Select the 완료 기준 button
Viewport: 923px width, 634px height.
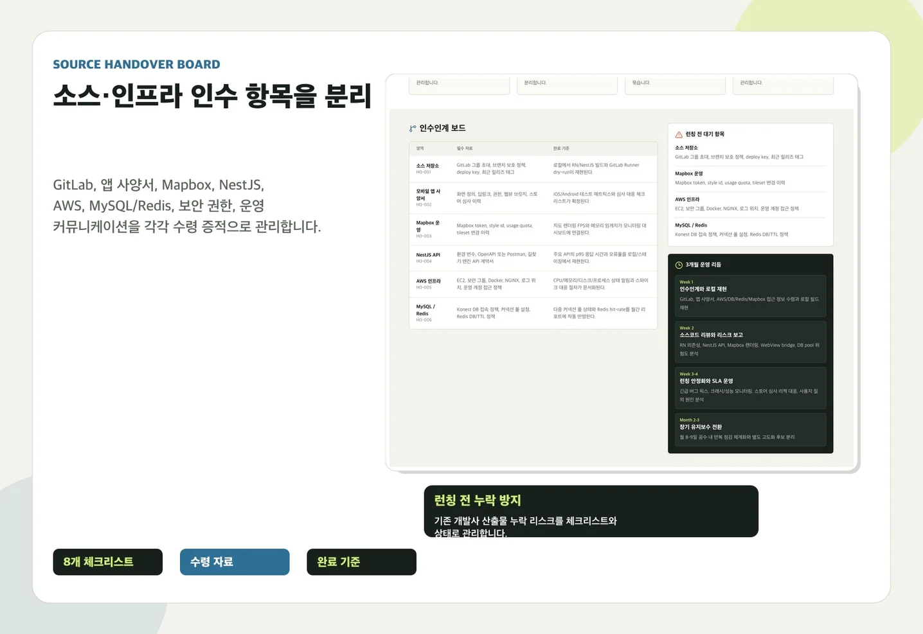tap(361, 562)
